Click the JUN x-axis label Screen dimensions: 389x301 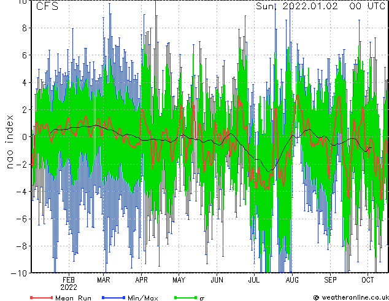pyautogui.click(x=217, y=280)
